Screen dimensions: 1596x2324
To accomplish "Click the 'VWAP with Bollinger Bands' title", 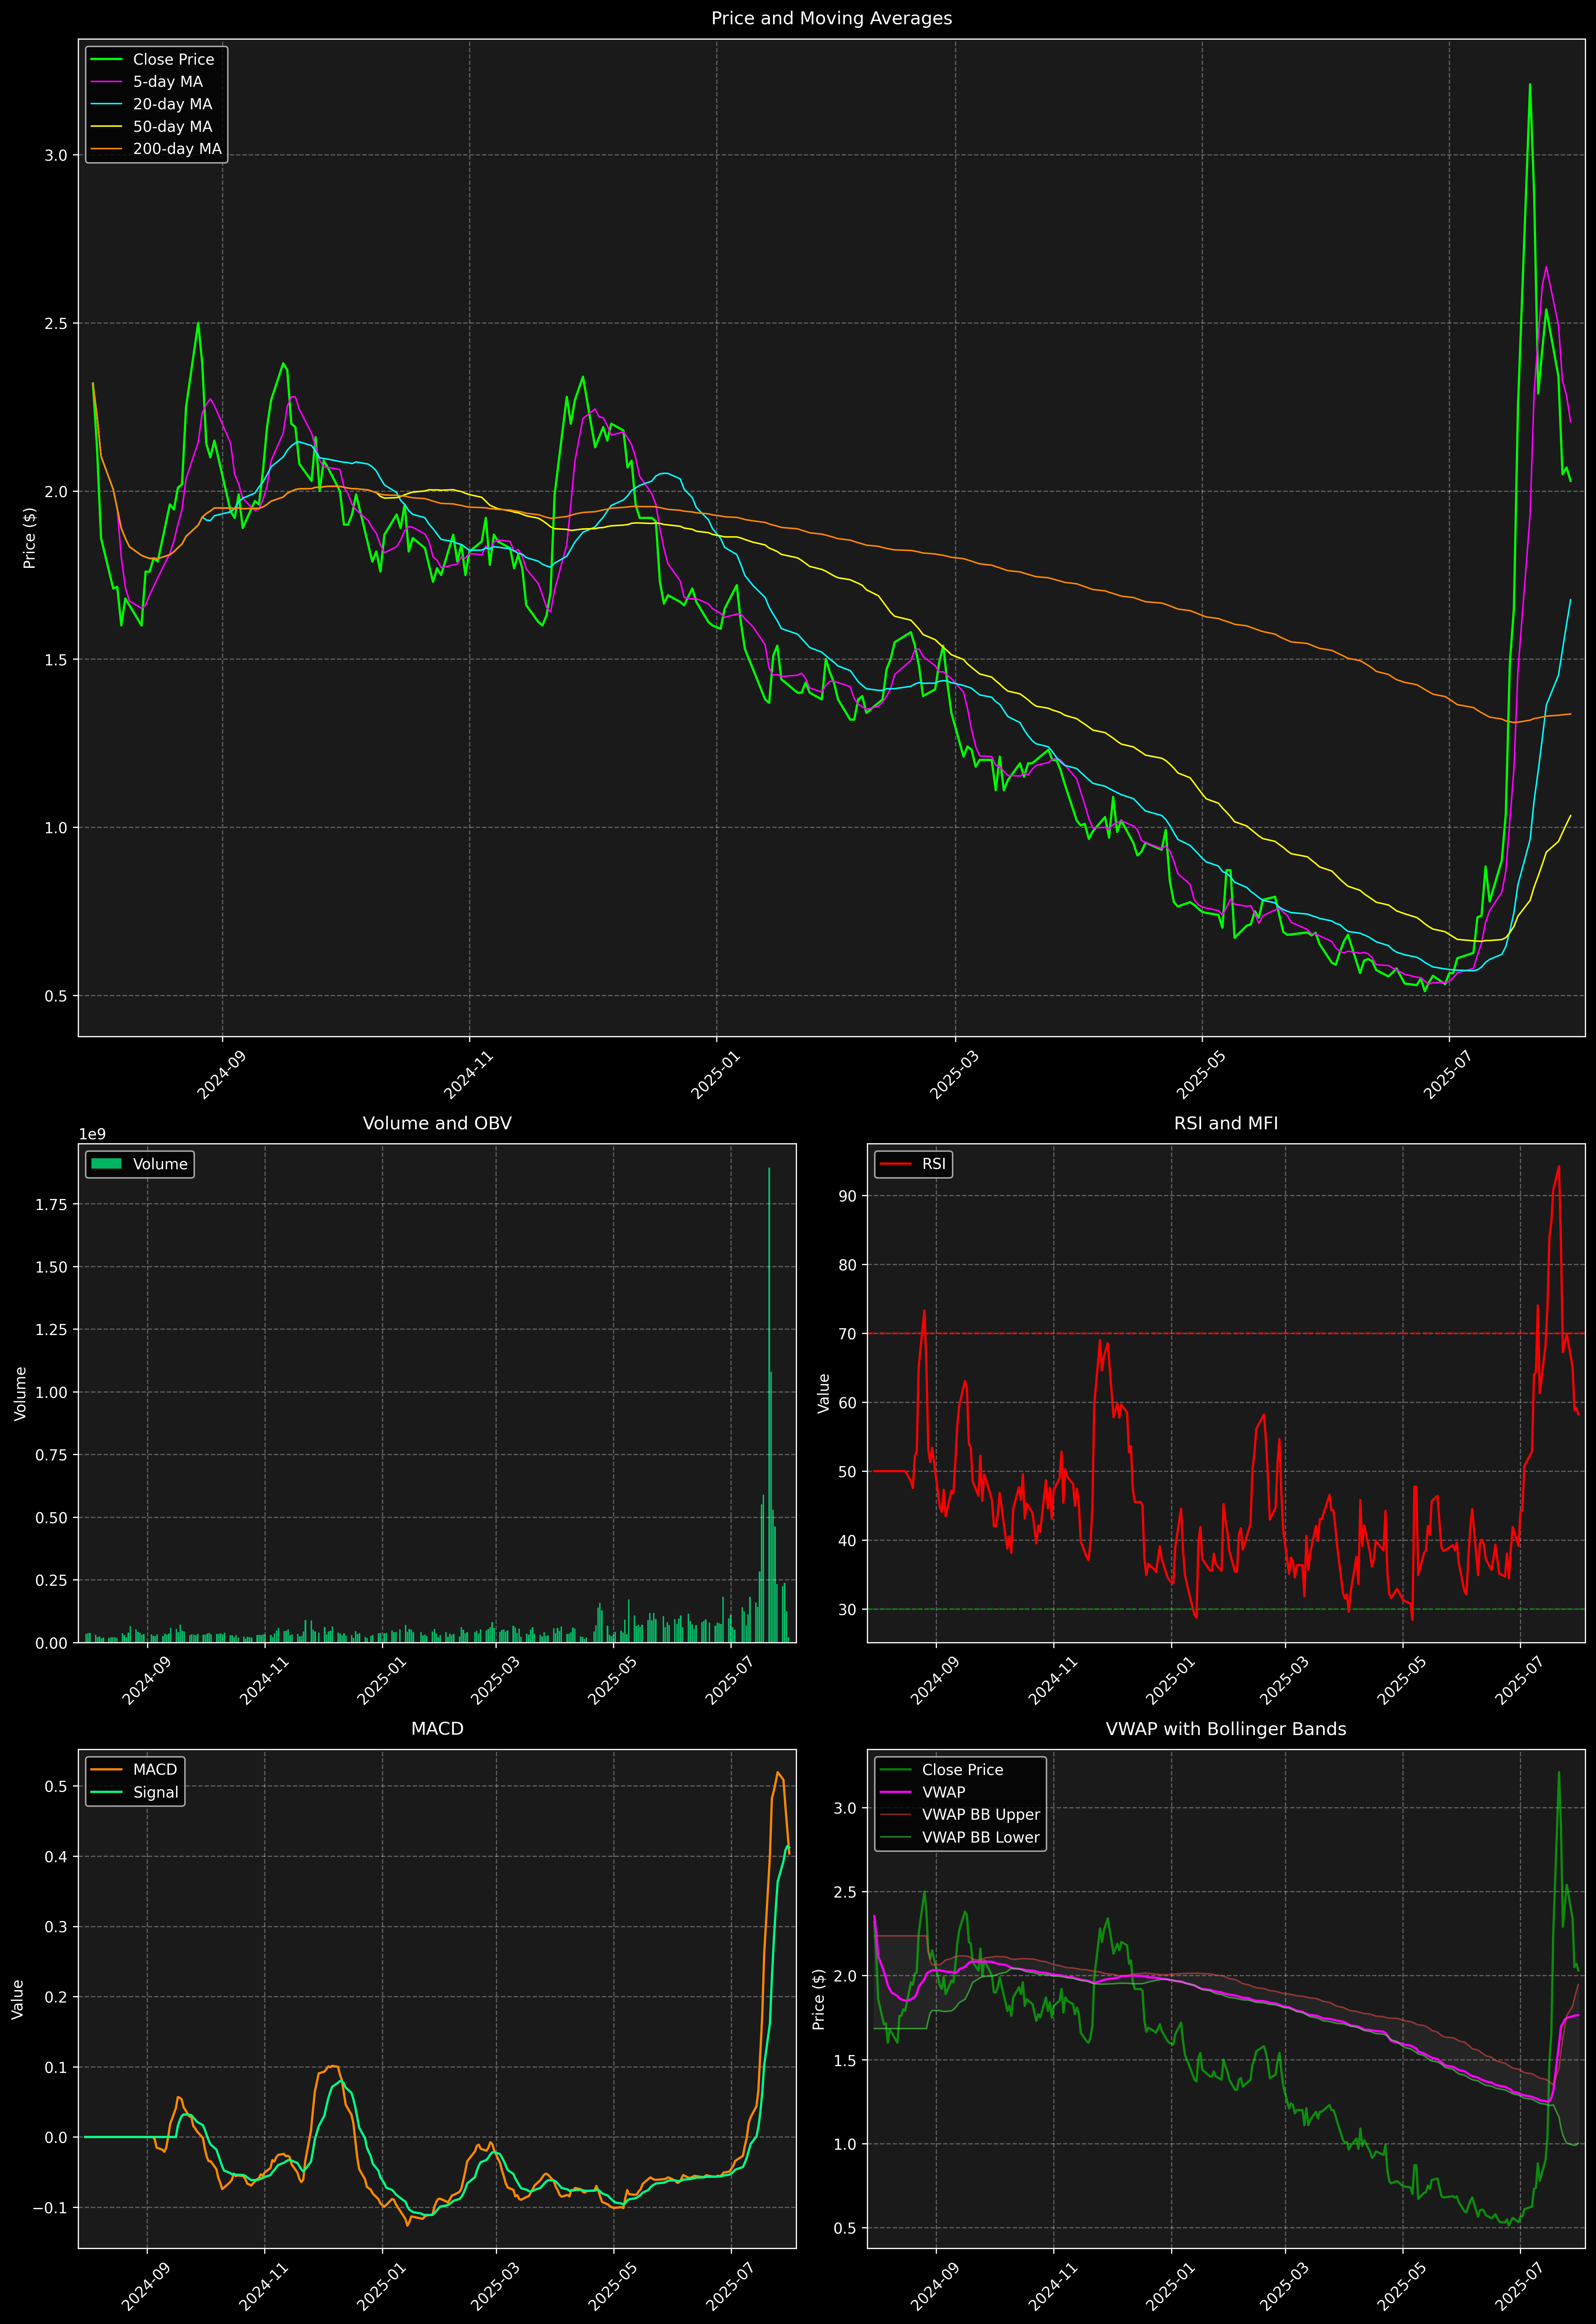I will tap(1226, 1729).
